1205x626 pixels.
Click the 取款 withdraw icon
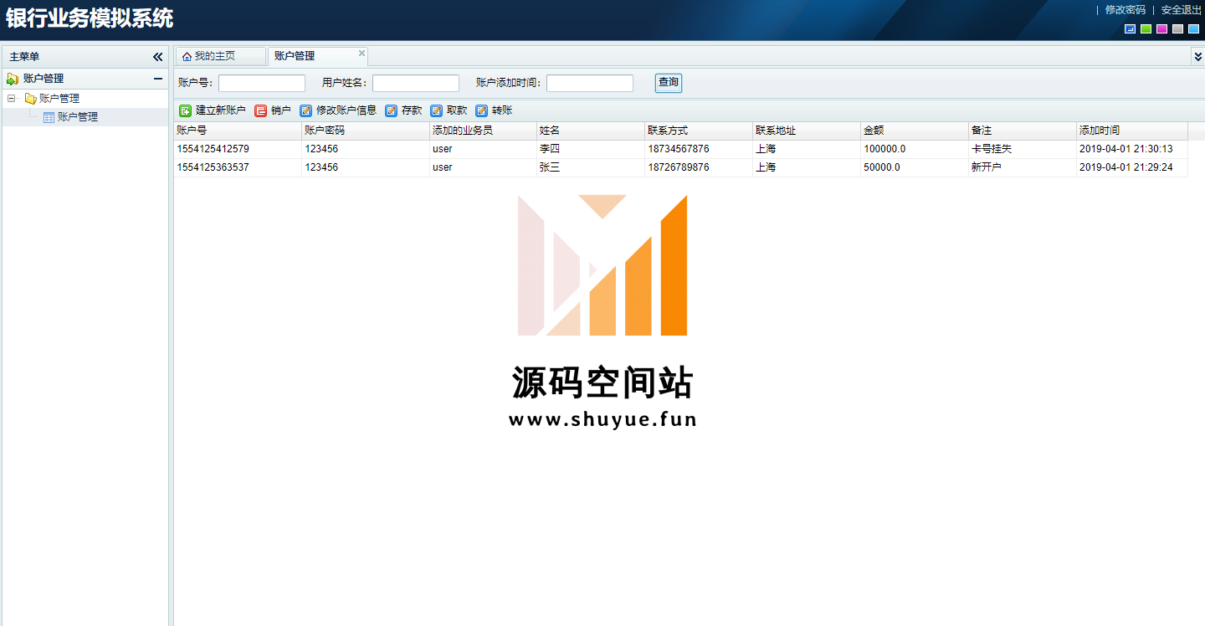pos(437,110)
